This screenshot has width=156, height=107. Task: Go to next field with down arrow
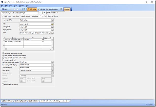click(x=45, y=13)
